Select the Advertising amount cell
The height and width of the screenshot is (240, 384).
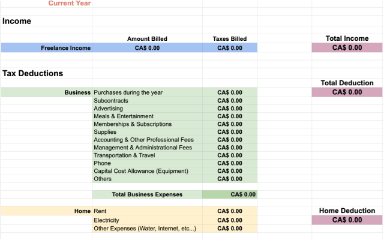click(x=230, y=109)
